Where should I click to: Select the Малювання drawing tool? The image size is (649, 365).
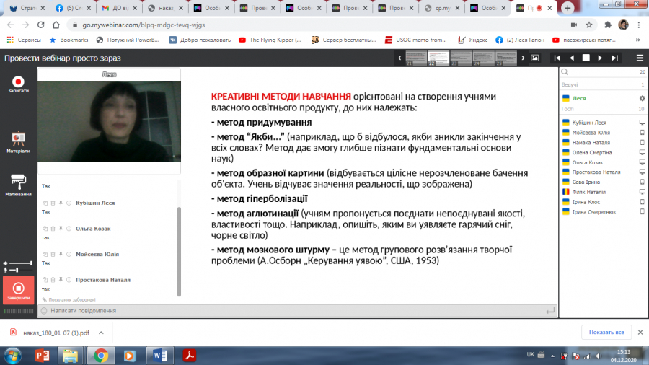[18, 182]
